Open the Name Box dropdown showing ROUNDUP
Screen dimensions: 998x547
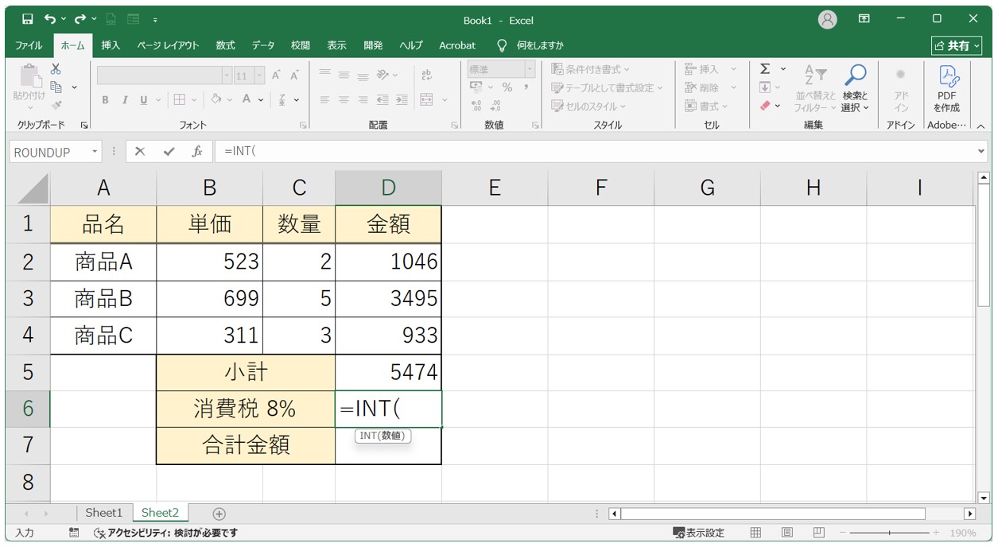click(95, 152)
